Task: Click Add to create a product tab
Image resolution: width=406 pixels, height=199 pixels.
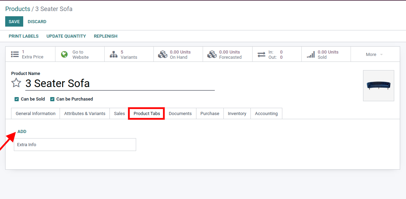Action: click(x=22, y=132)
